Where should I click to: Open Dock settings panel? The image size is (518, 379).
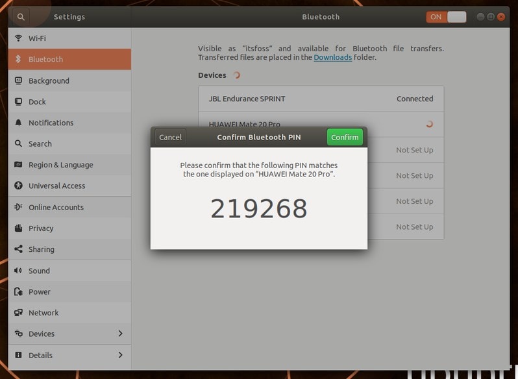69,102
